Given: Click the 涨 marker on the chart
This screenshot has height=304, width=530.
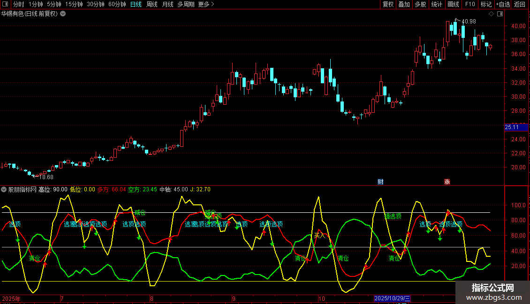Looking at the screenshot, I should pyautogui.click(x=447, y=182).
